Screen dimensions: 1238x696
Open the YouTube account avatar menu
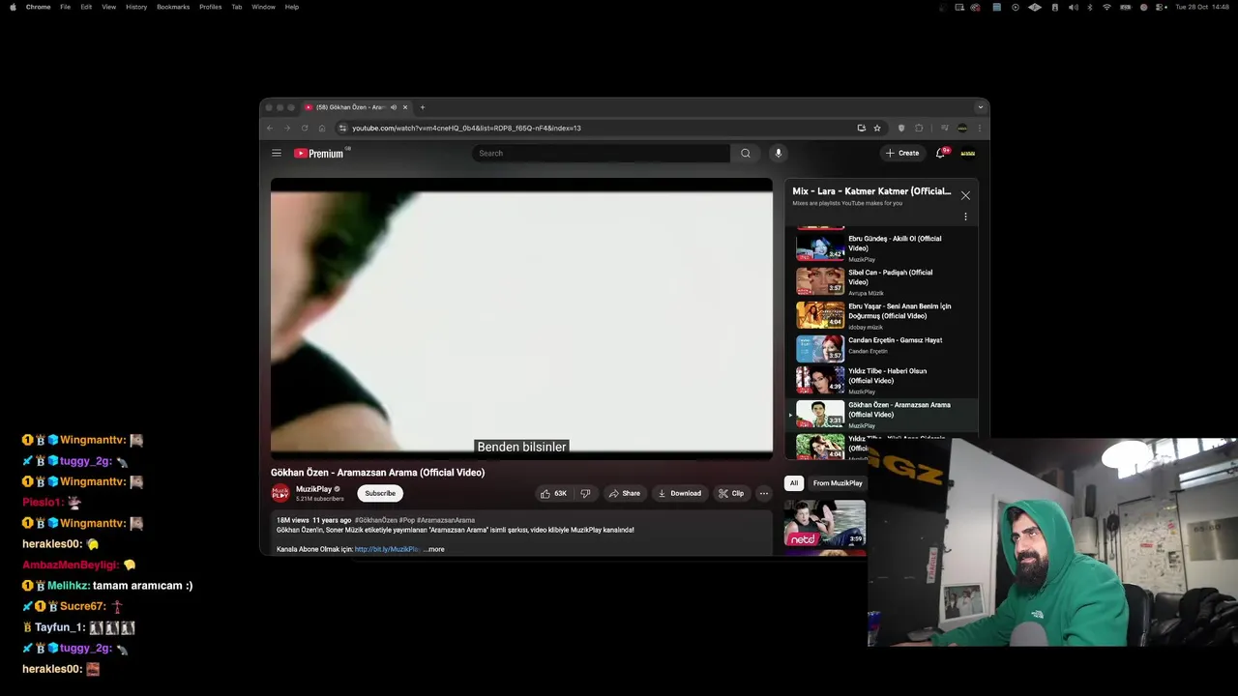coord(967,153)
